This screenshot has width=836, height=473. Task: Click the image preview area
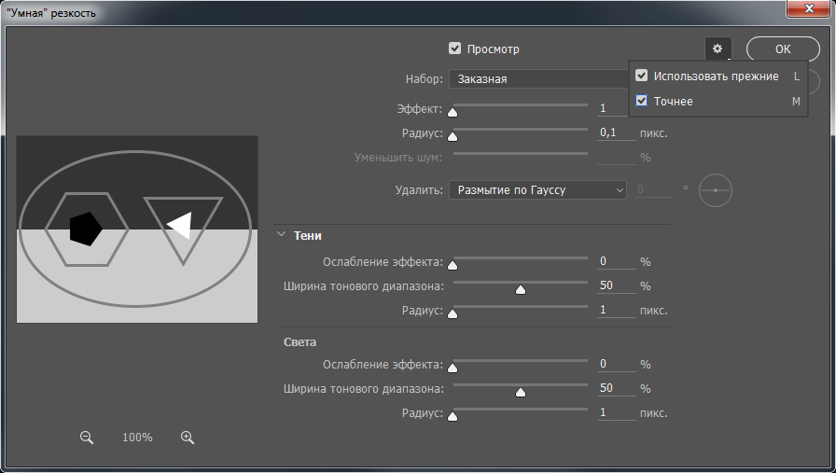pos(137,230)
